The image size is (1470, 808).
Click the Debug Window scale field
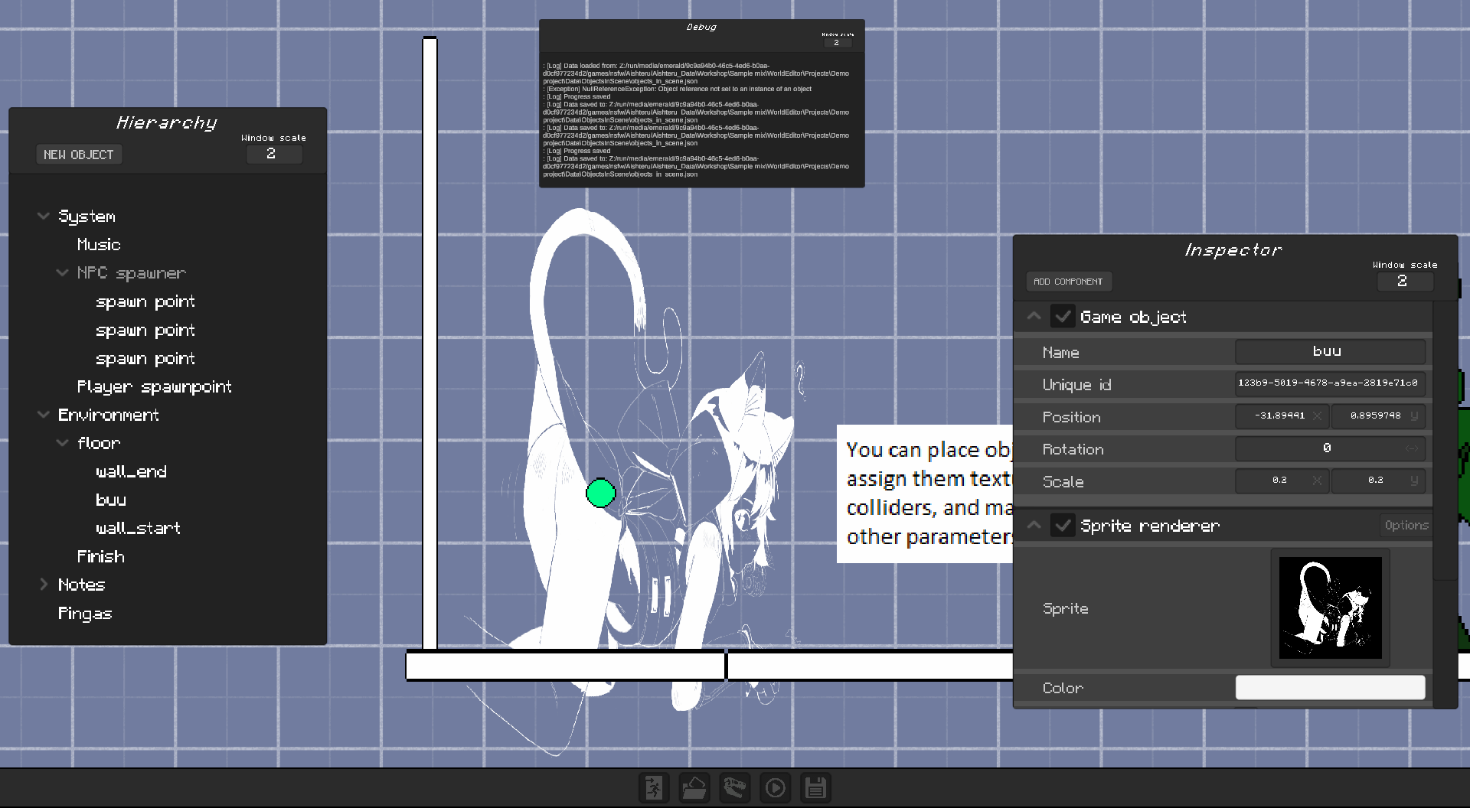pyautogui.click(x=838, y=43)
